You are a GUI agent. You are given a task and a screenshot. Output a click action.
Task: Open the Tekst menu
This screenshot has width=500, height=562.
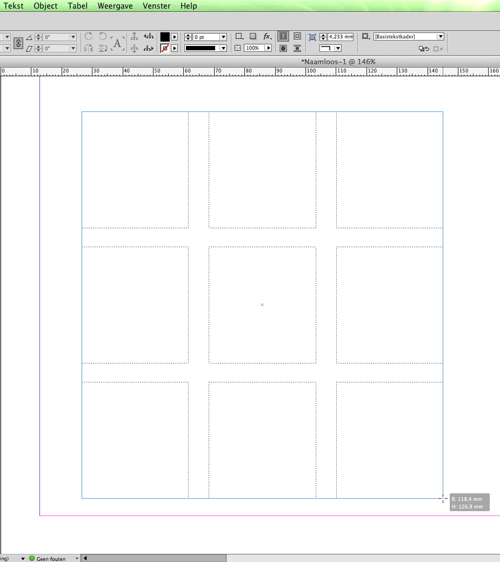click(x=14, y=6)
